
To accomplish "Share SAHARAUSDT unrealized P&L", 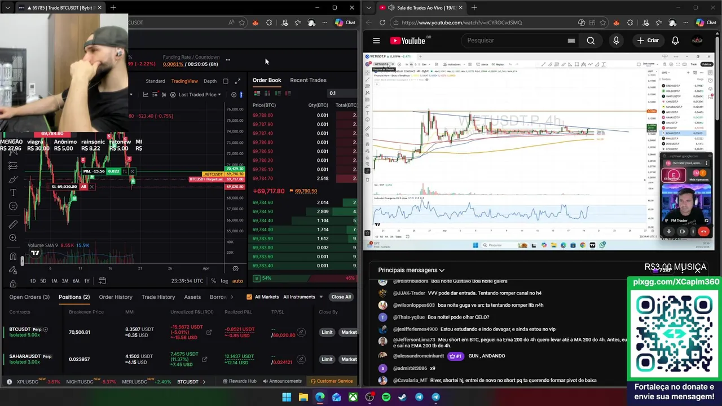I will coord(204,359).
